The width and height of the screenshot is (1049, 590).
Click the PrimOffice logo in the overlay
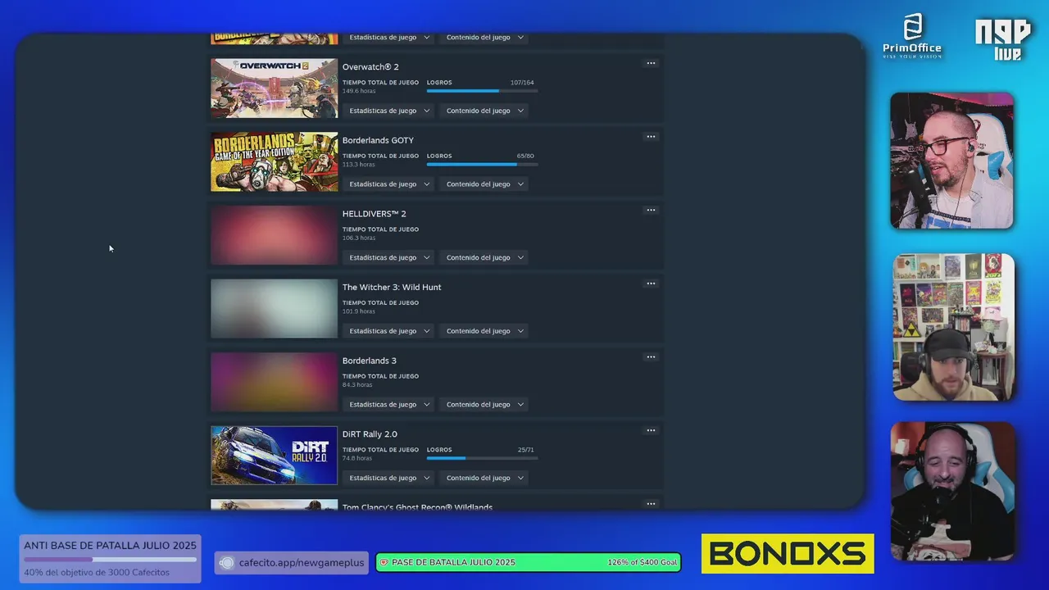click(x=912, y=37)
